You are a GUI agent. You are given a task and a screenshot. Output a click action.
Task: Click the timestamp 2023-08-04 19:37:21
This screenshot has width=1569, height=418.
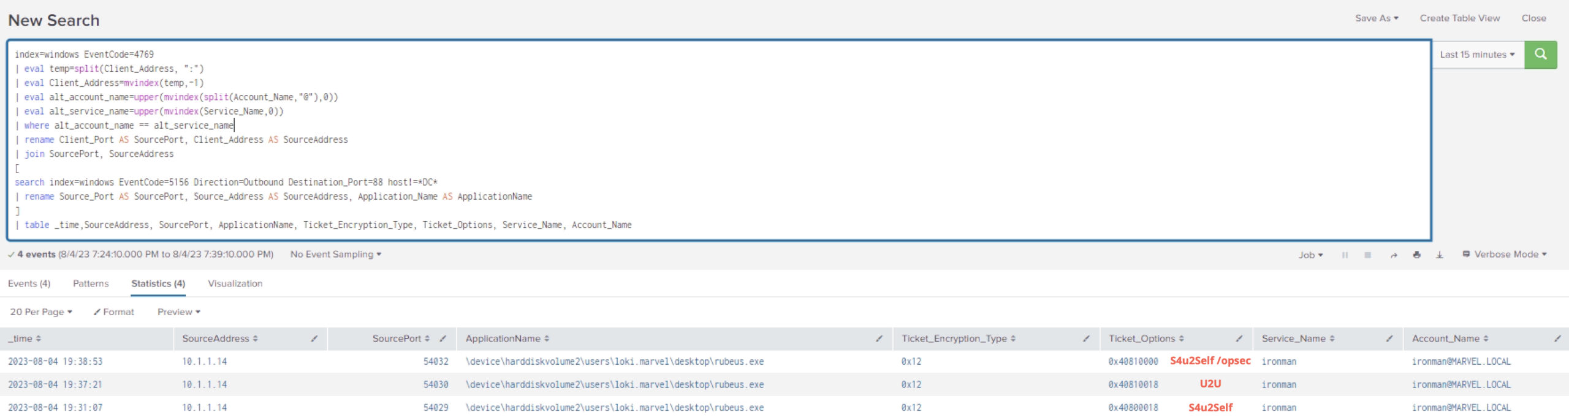click(x=55, y=385)
